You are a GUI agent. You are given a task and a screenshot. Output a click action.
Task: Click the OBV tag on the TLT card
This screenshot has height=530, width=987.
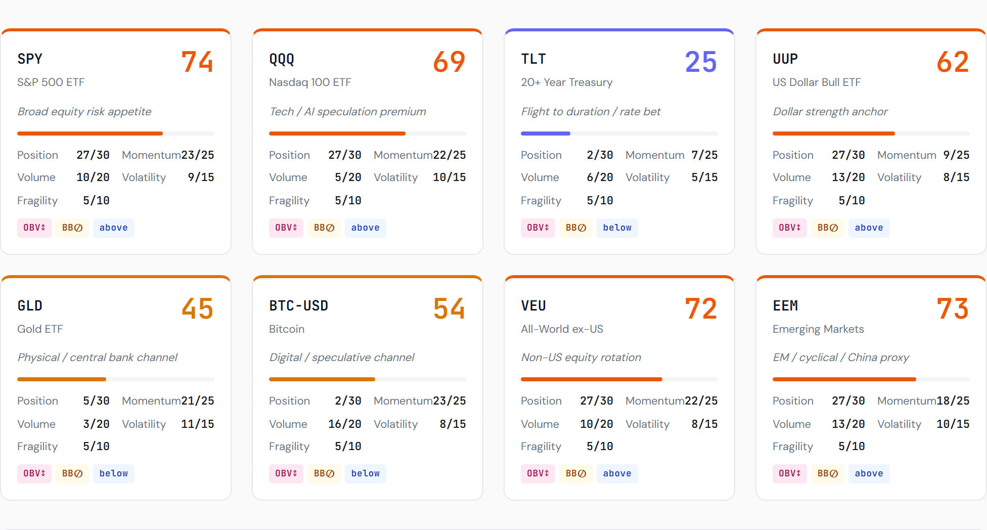tap(538, 228)
